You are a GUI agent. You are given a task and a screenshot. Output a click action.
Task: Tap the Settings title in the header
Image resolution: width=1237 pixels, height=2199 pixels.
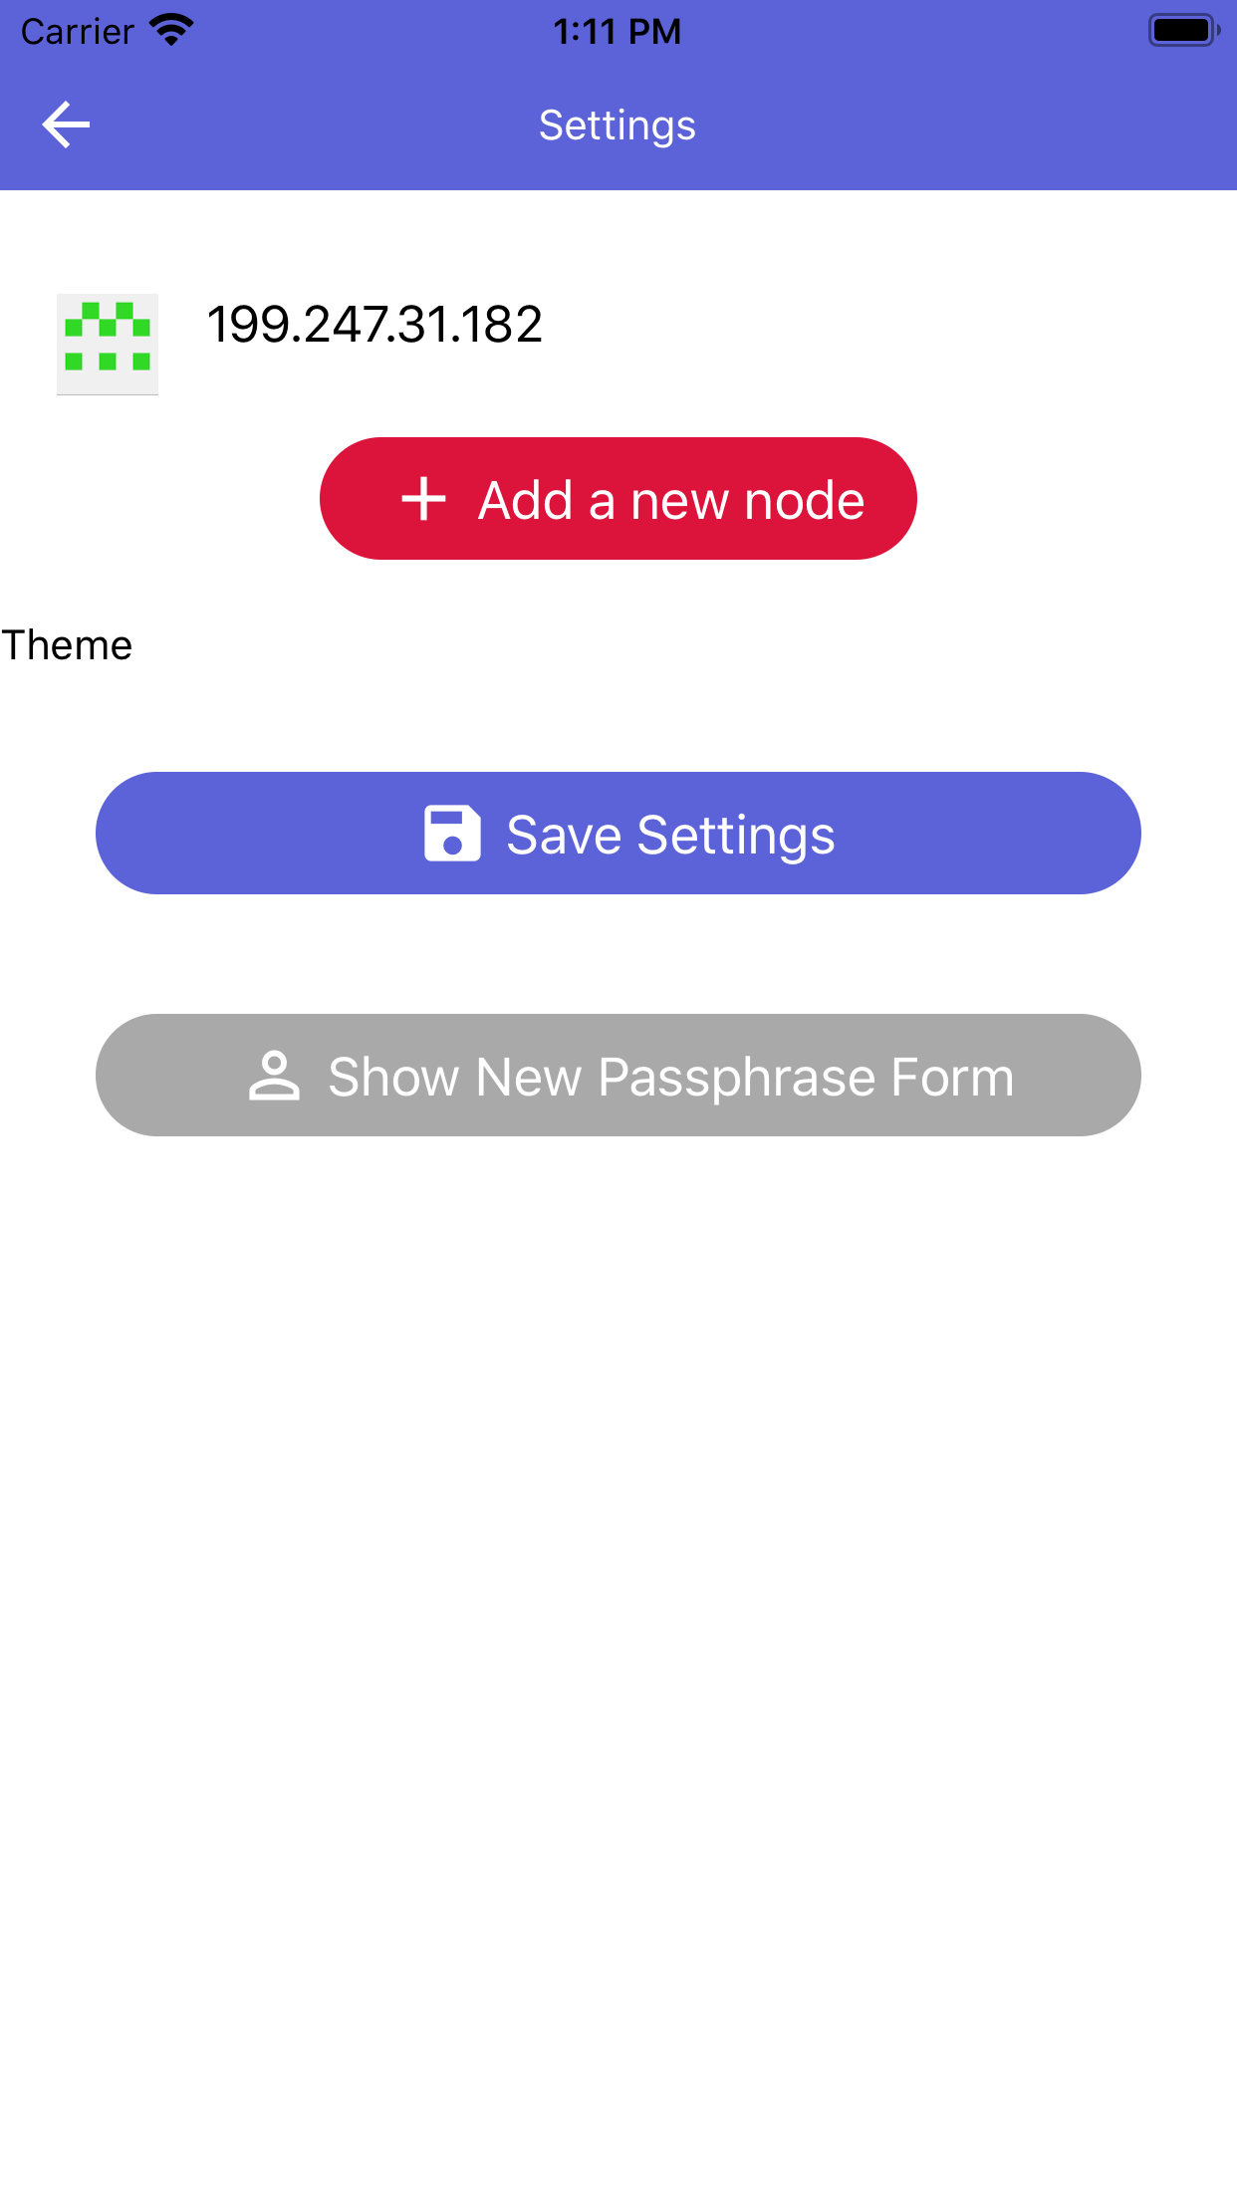pyautogui.click(x=618, y=124)
